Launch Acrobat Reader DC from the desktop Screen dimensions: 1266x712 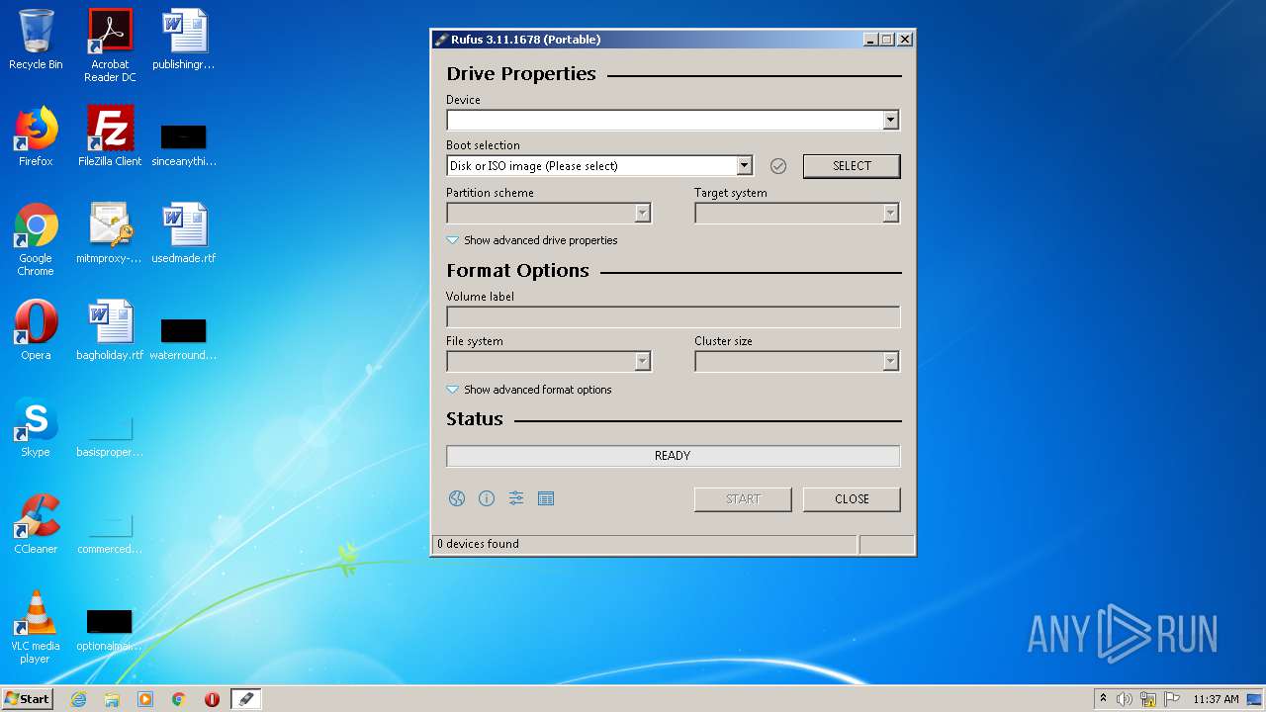pyautogui.click(x=110, y=45)
